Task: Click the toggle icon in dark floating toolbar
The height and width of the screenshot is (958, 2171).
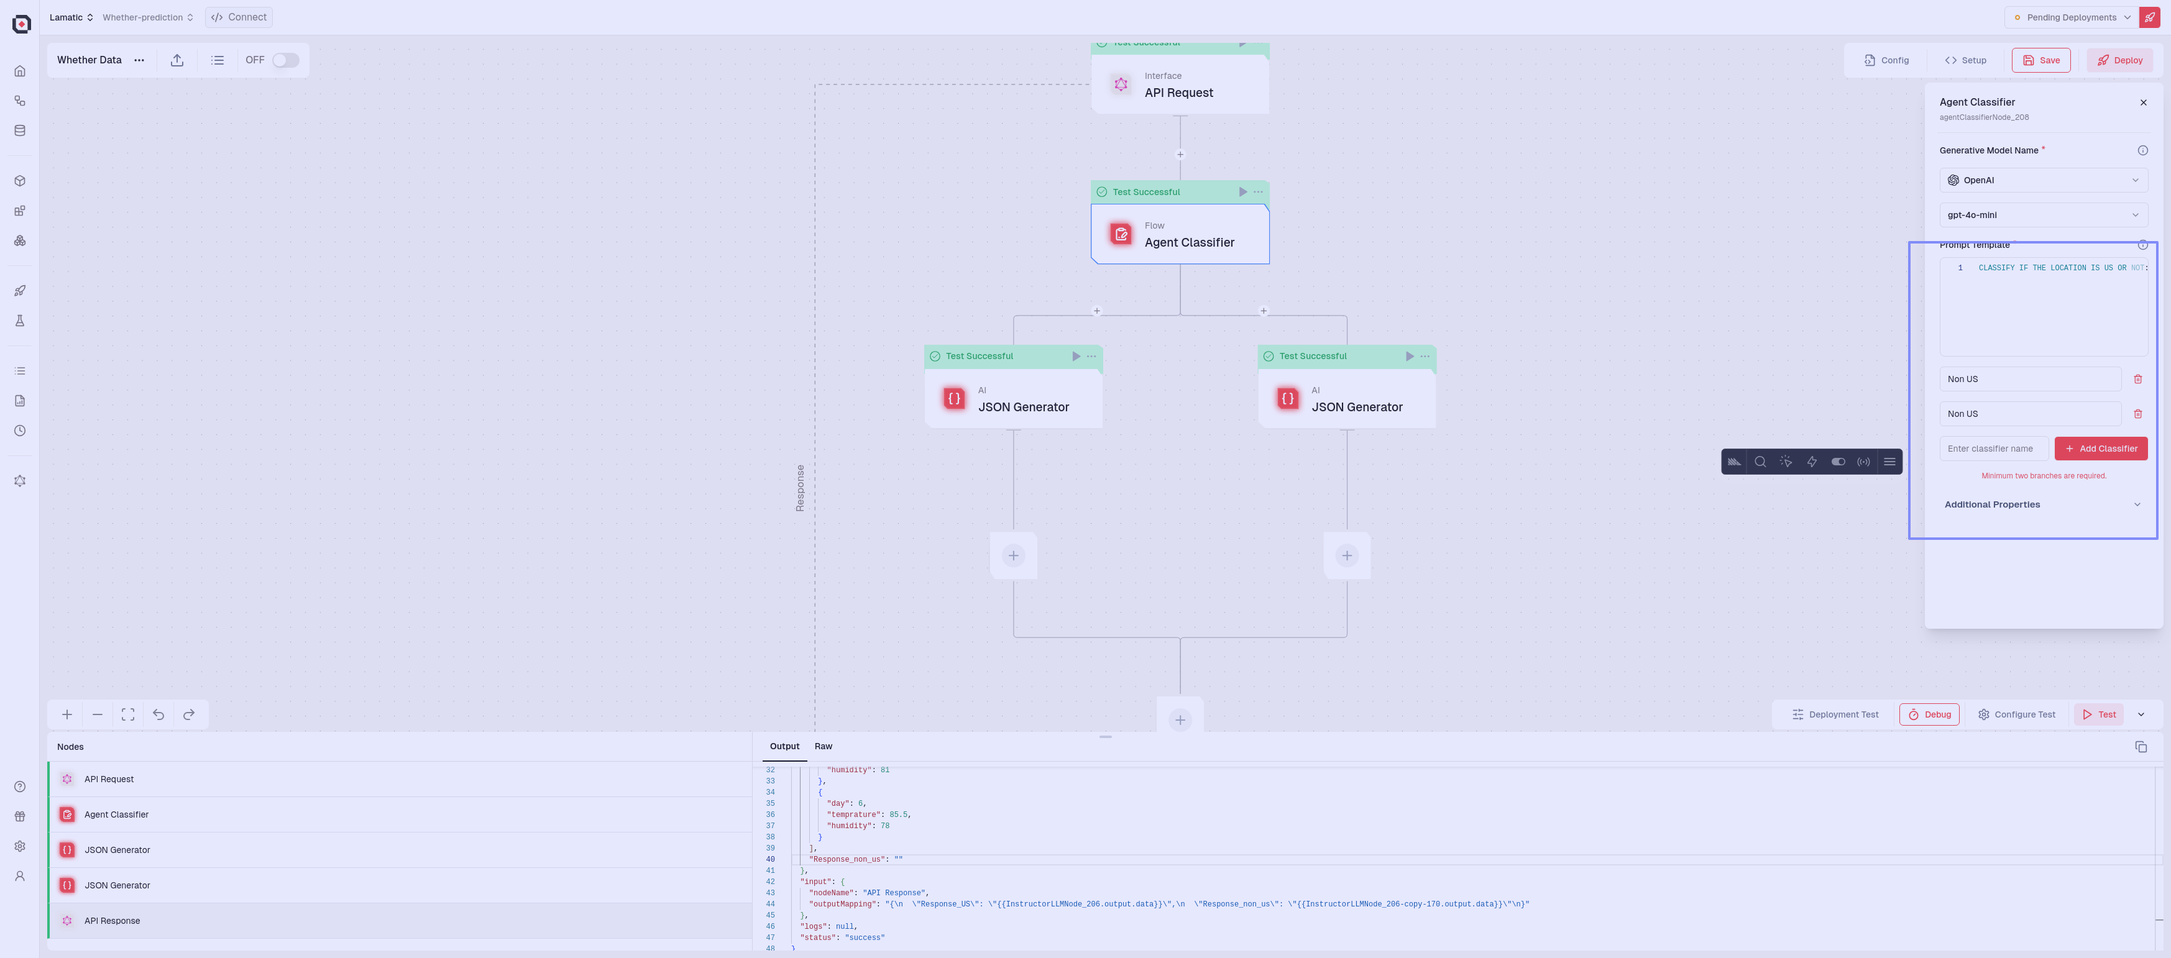Action: [1838, 462]
